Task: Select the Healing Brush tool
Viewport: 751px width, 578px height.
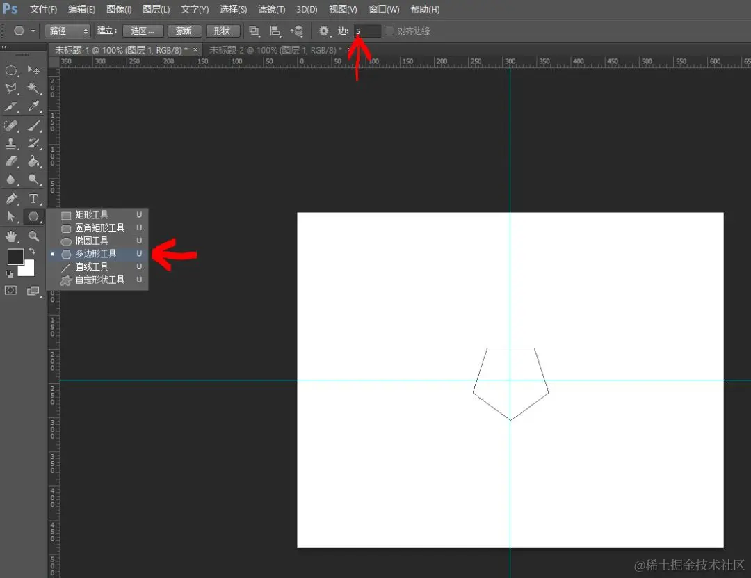Action: 11,126
